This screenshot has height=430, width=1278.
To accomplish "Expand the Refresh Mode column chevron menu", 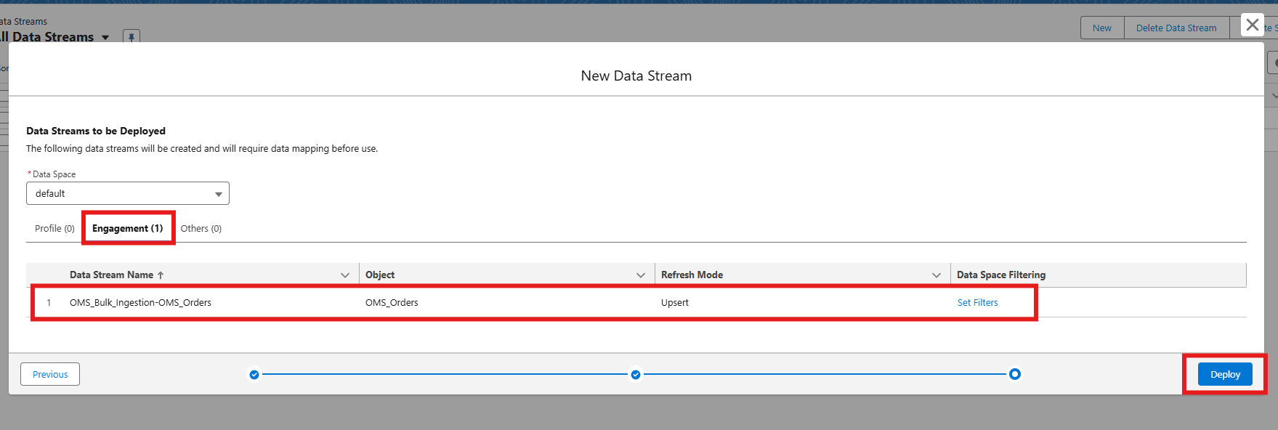I will tap(937, 275).
